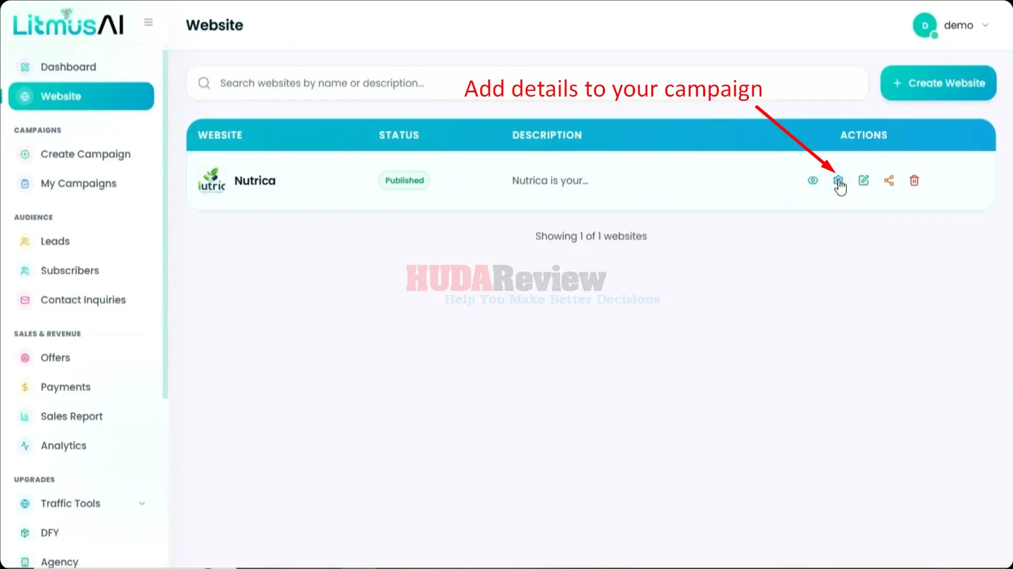Viewport: 1013px width, 569px height.
Task: Click the Website page title
Action: pyautogui.click(x=214, y=25)
